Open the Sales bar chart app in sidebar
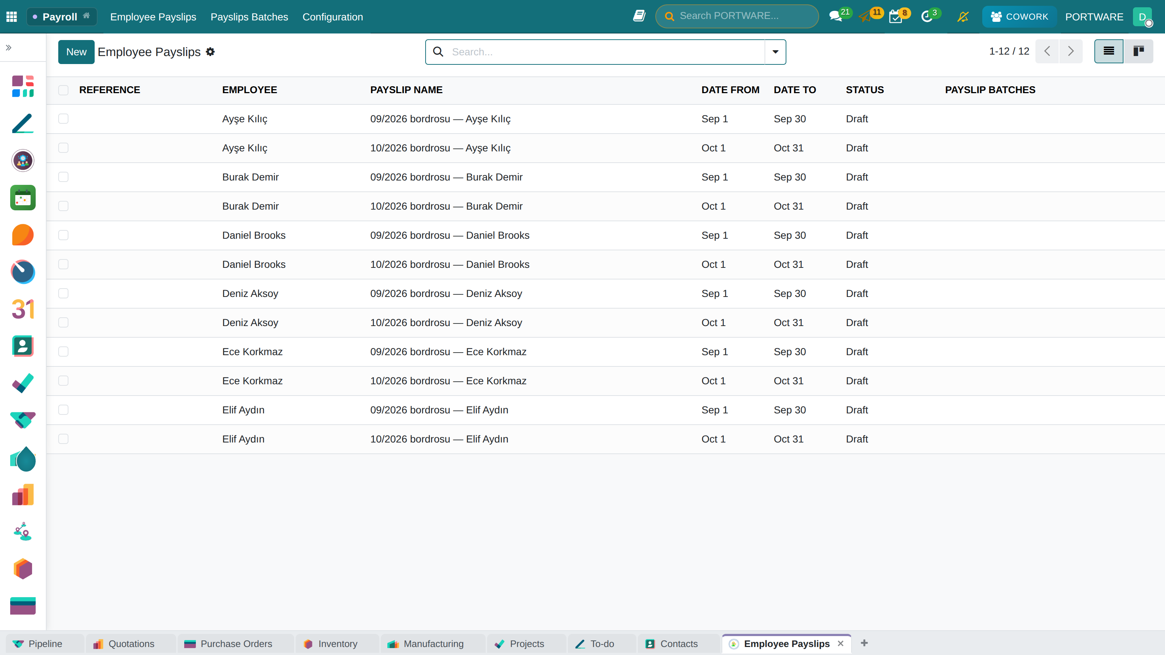 pos(23,495)
